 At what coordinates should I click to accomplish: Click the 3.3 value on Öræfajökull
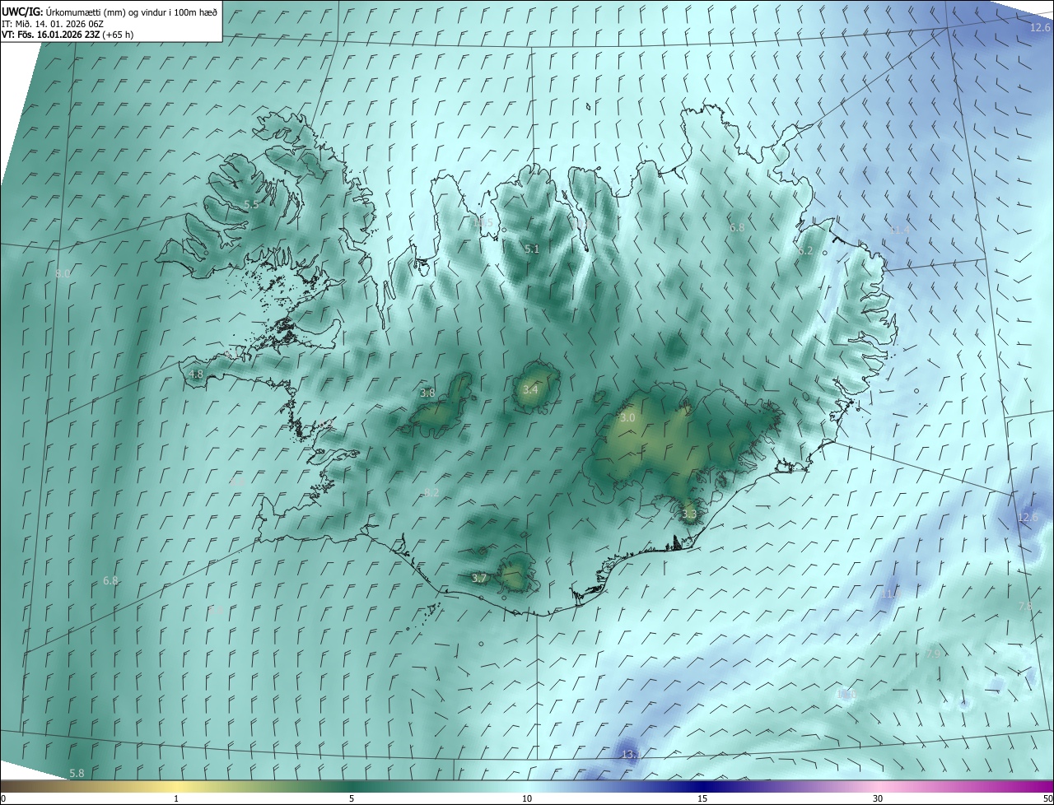(689, 514)
